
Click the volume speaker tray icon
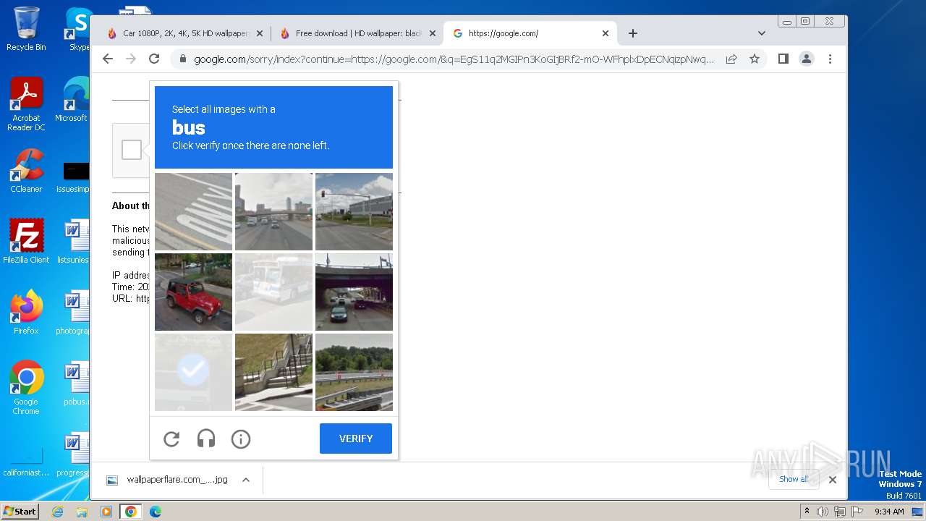point(823,512)
